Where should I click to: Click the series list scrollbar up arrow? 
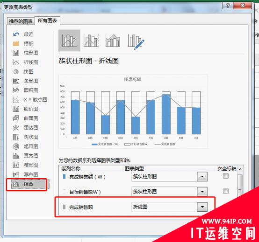click(x=240, y=169)
